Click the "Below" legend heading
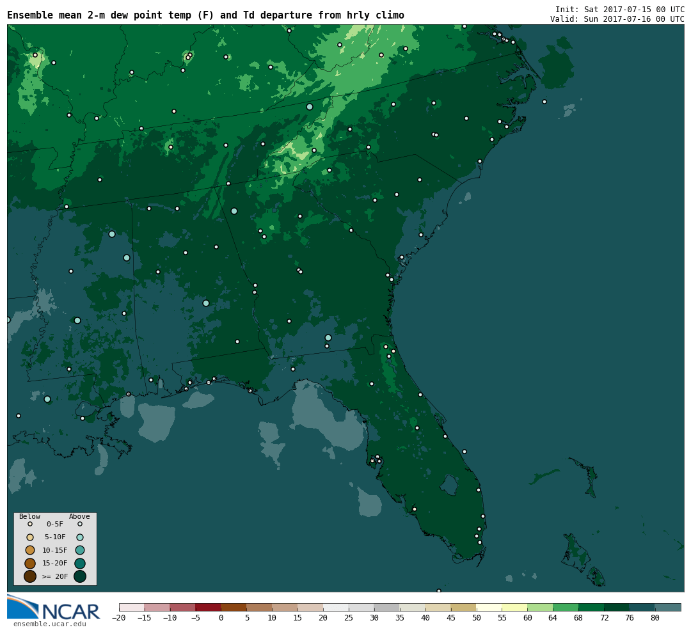 (29, 516)
